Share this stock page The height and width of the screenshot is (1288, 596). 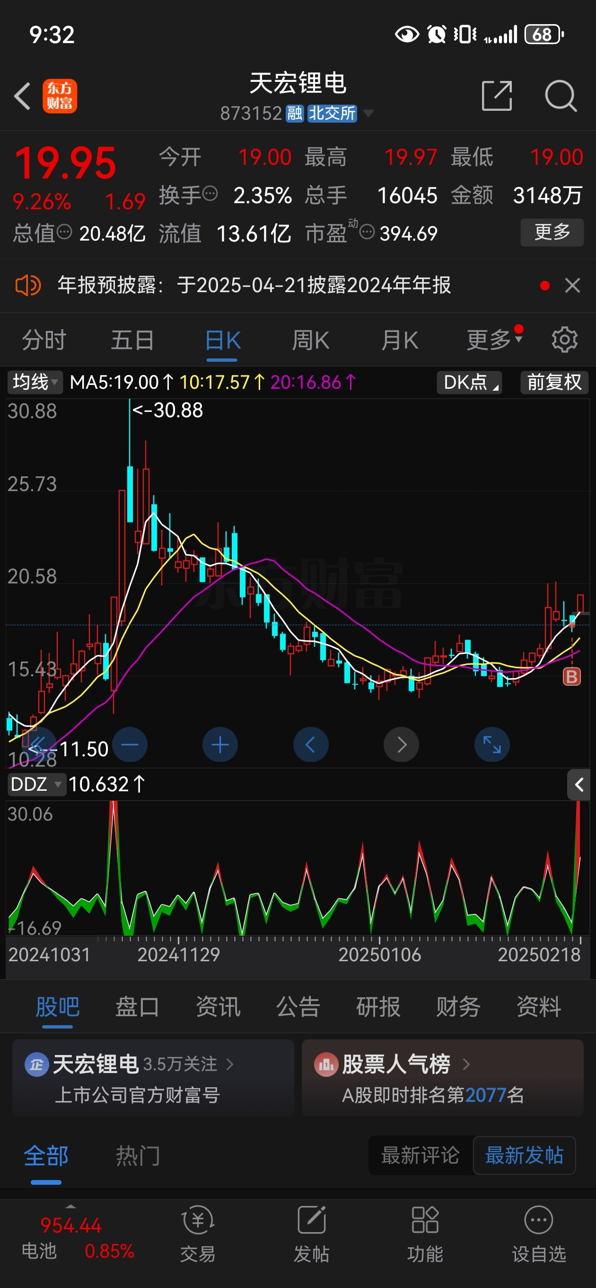click(497, 95)
